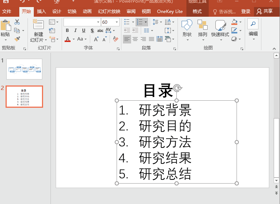
Task: Click the Convert to SmartArt icon
Action: tap(168, 39)
